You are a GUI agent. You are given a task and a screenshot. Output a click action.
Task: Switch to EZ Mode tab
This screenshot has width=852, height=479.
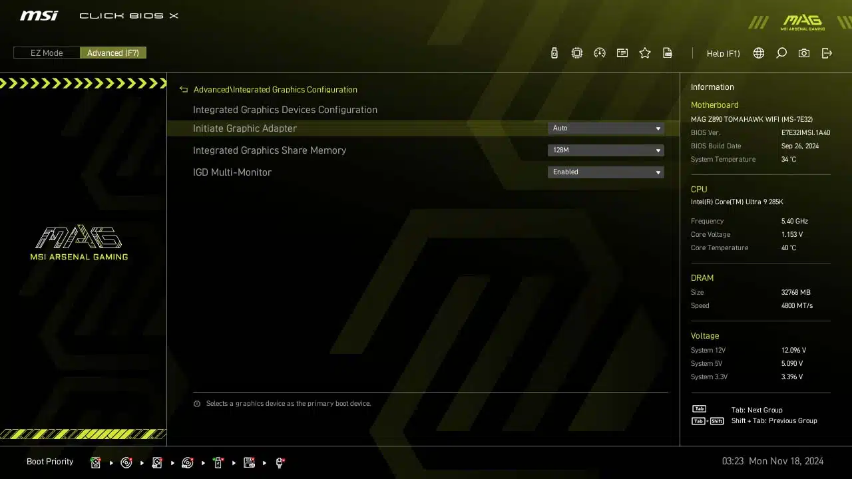coord(47,53)
